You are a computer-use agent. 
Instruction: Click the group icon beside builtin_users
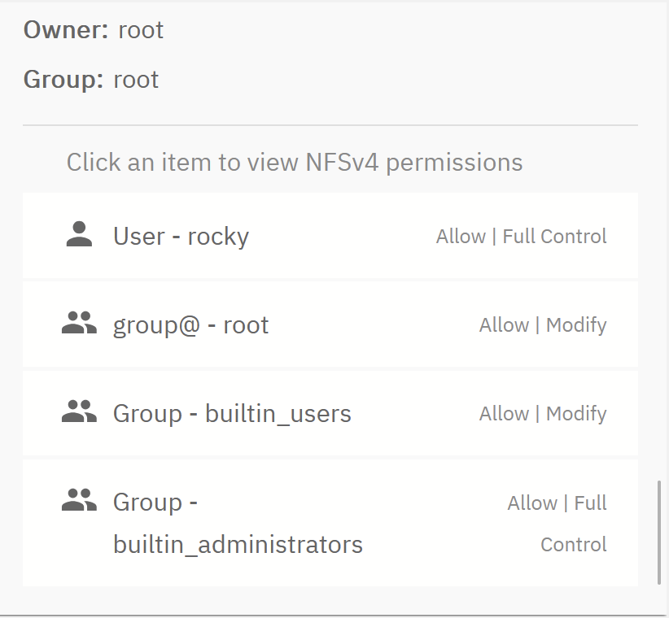click(x=79, y=413)
